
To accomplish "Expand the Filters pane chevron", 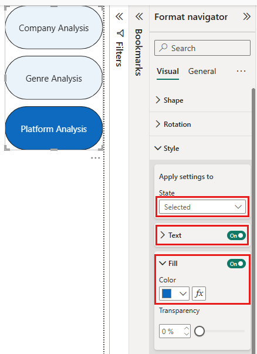I will coord(119,16).
